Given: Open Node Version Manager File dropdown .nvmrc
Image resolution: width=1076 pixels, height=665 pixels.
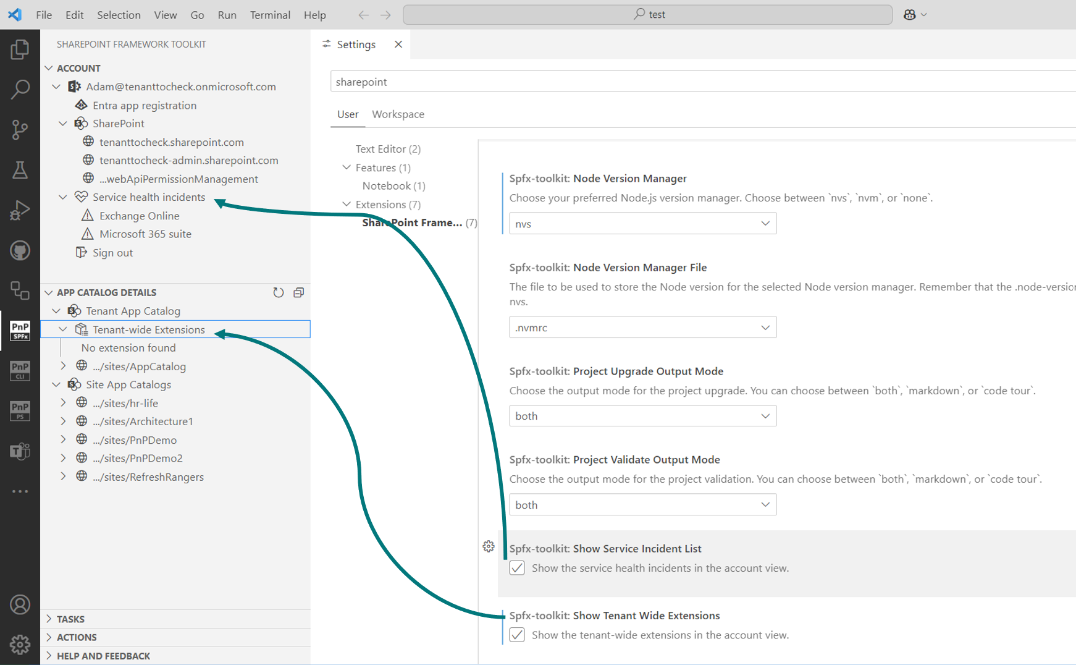Looking at the screenshot, I should (642, 328).
